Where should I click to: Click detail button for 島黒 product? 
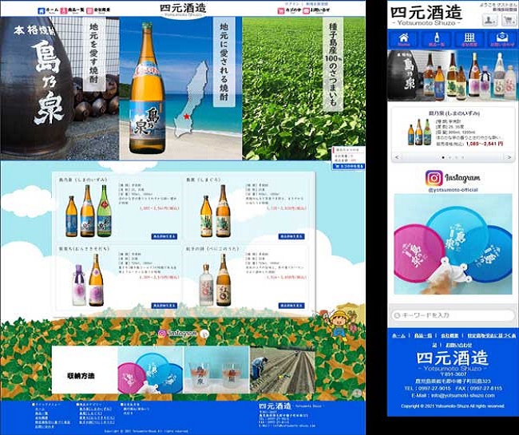pos(291,236)
